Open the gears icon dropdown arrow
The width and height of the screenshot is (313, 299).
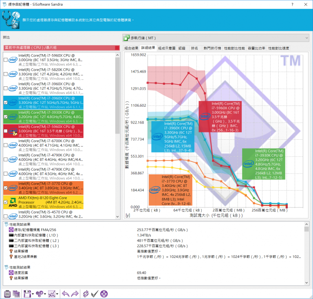pos(45,294)
